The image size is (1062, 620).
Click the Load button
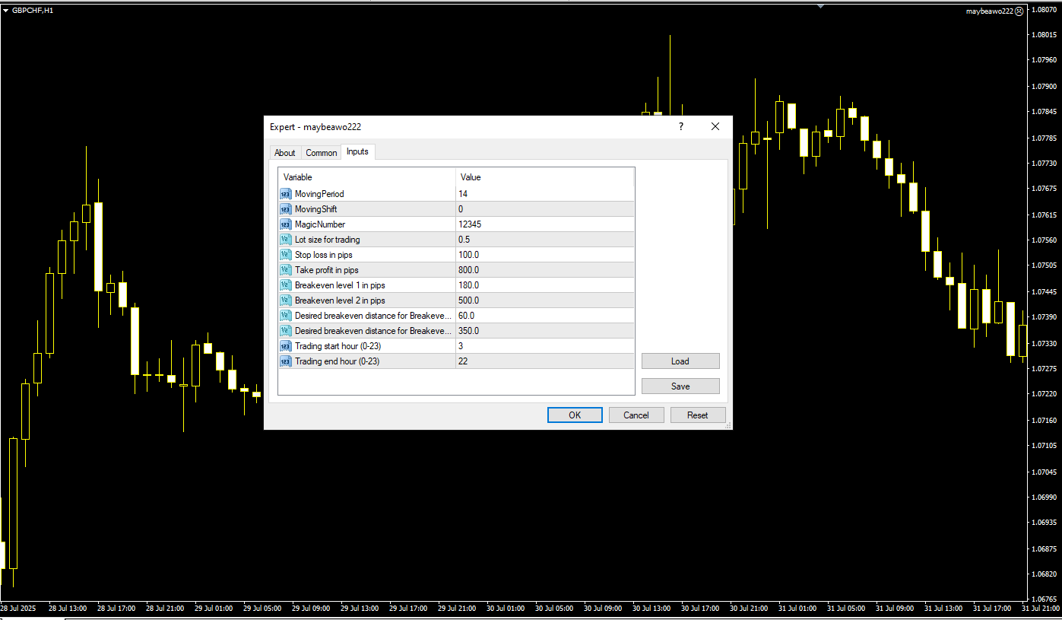coord(680,361)
